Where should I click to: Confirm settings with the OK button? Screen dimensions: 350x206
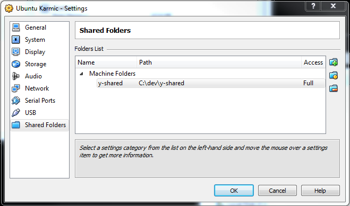click(x=234, y=191)
